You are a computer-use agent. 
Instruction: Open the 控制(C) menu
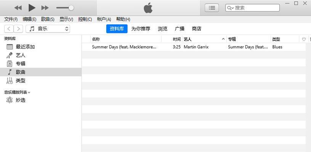[x=85, y=19]
